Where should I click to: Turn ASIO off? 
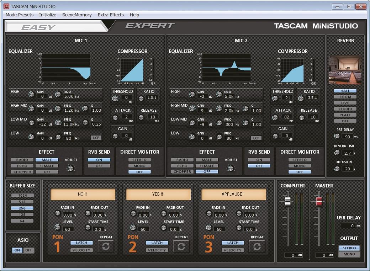pos(28,250)
